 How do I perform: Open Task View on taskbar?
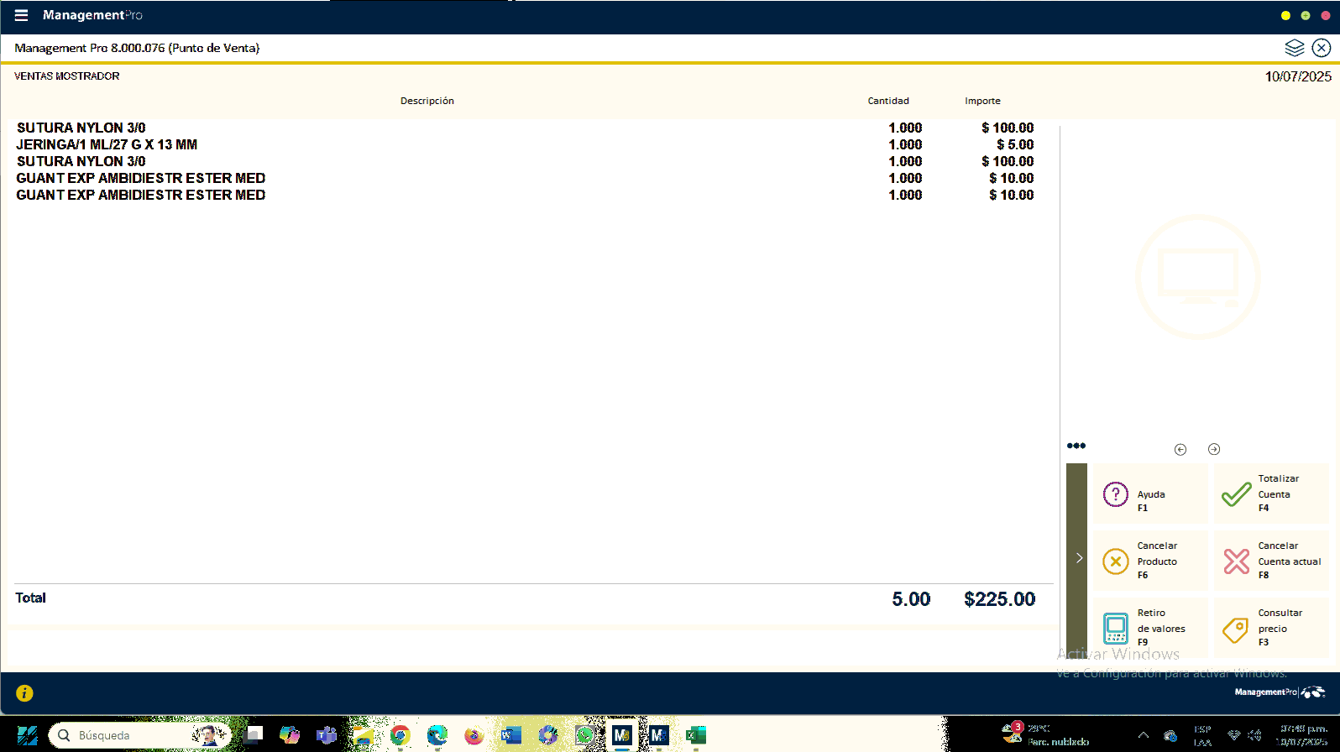[x=254, y=736]
